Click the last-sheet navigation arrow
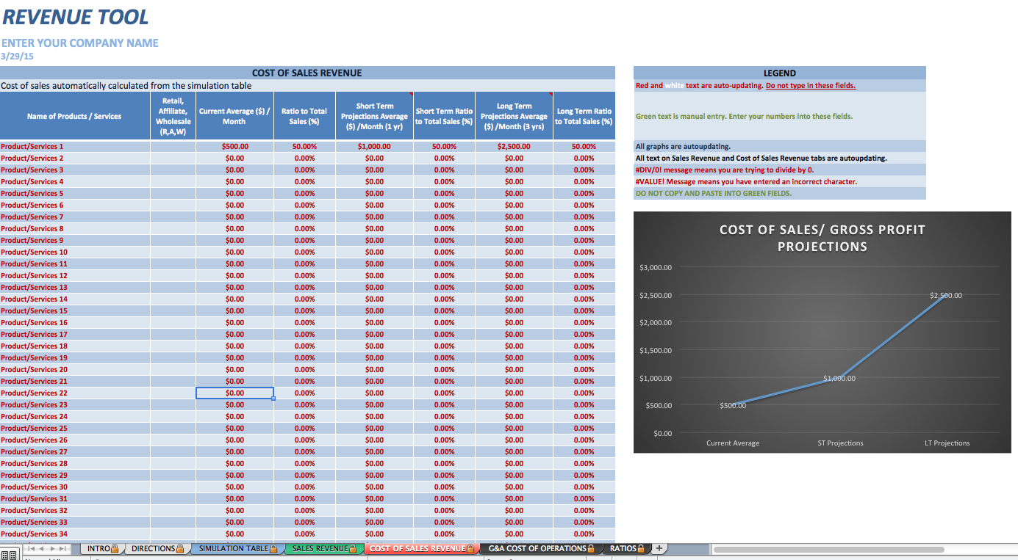 64,548
